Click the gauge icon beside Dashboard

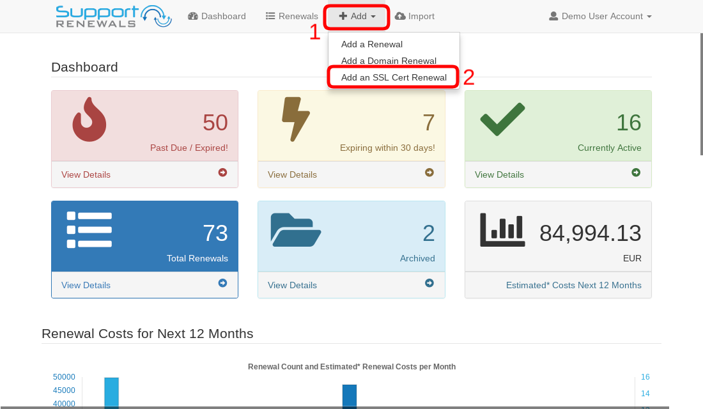click(193, 16)
